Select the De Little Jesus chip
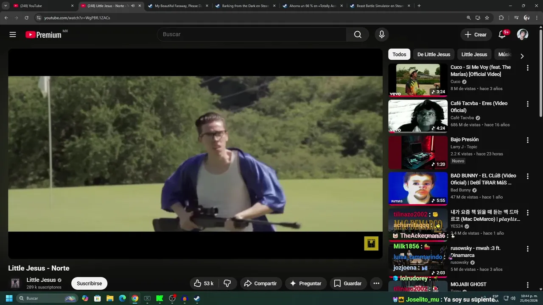543x305 pixels. 434,54
